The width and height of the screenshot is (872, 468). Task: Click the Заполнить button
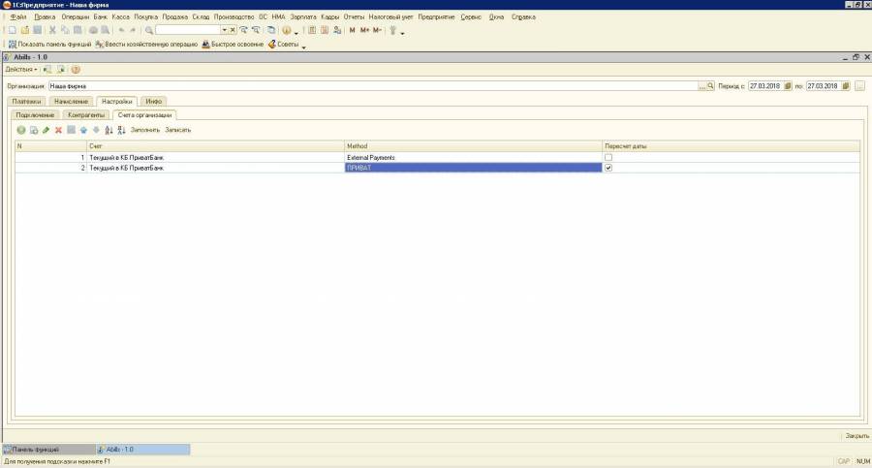point(145,130)
